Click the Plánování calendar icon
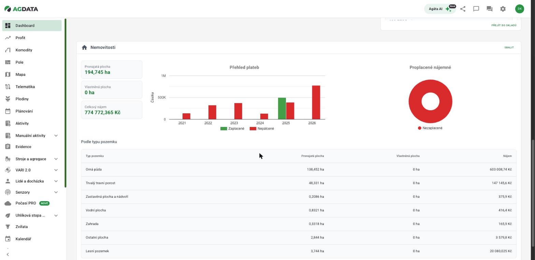The width and height of the screenshot is (535, 260). [x=8, y=111]
